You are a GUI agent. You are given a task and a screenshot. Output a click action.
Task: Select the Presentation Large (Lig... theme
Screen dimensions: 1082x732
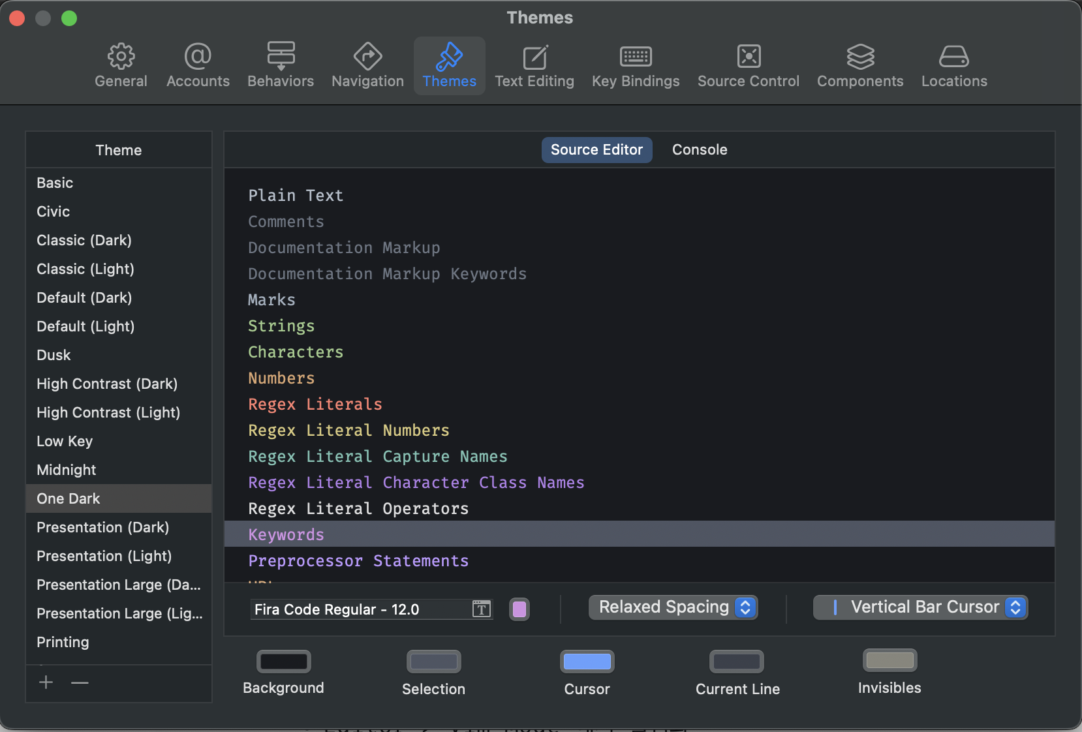tap(119, 613)
